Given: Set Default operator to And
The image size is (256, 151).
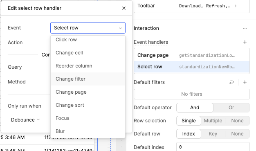Looking at the screenshot, I should (x=195, y=108).
